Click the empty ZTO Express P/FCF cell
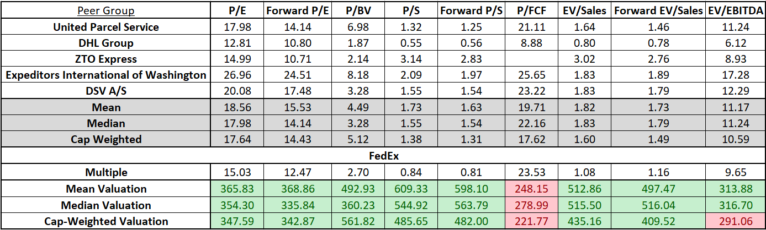 tap(529, 59)
